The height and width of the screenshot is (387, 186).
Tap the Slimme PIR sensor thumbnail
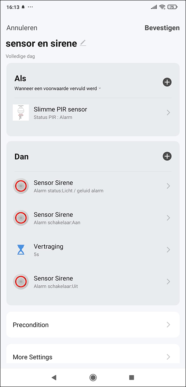(21, 113)
